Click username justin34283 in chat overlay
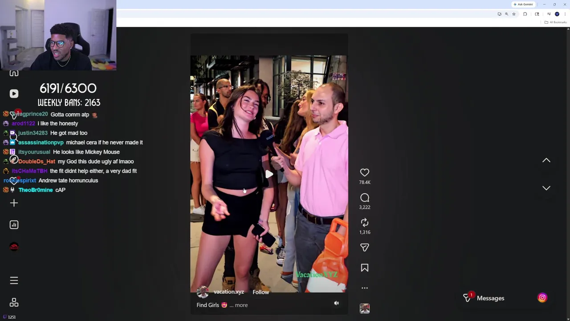This screenshot has width=570, height=321. tap(33, 133)
